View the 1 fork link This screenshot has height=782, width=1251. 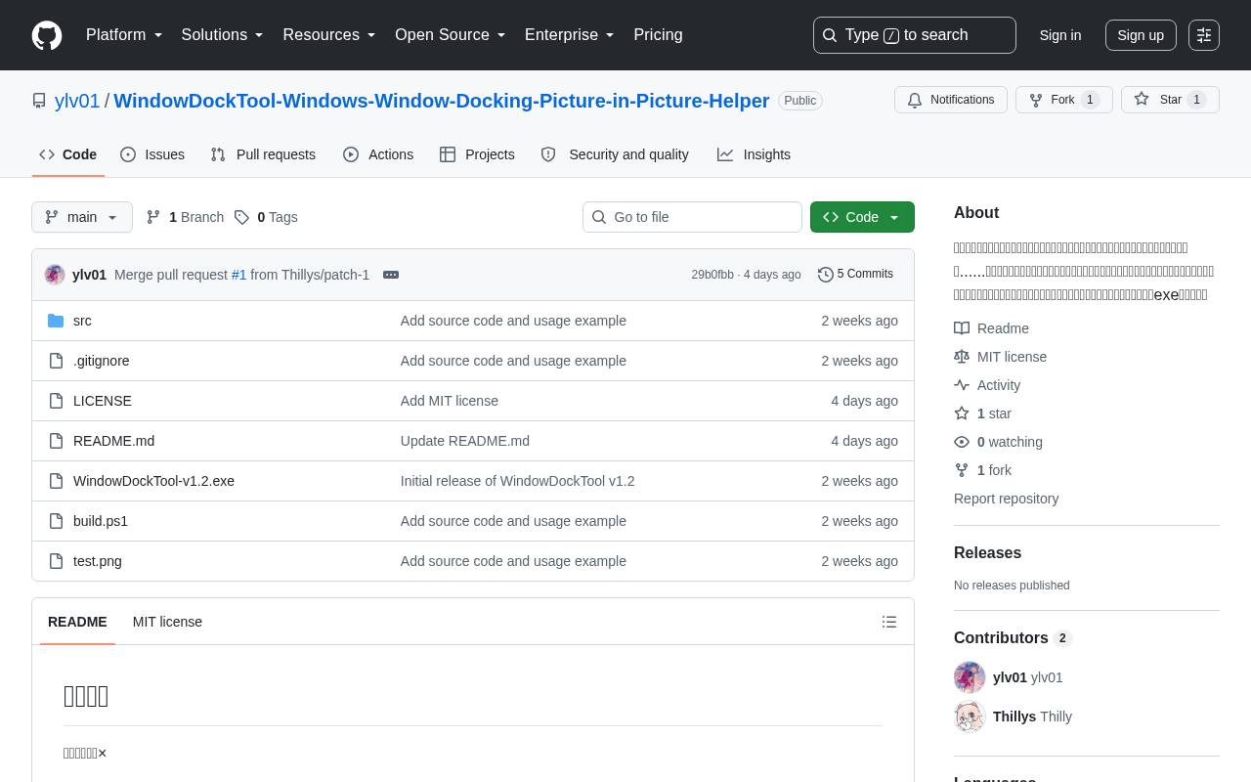click(x=982, y=470)
